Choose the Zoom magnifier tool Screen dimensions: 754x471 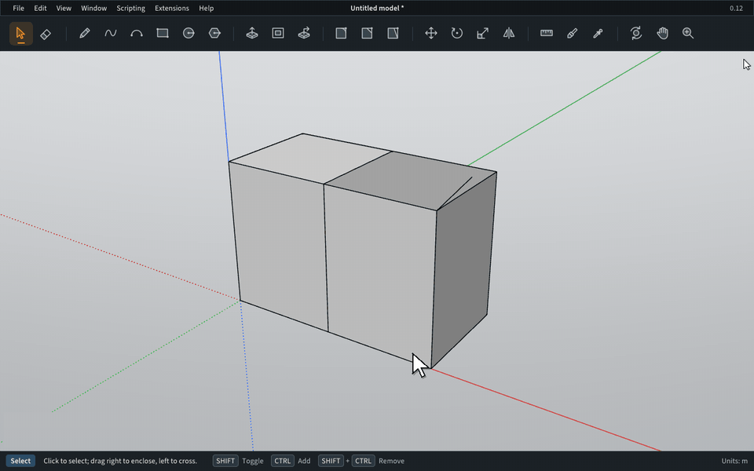tap(688, 33)
